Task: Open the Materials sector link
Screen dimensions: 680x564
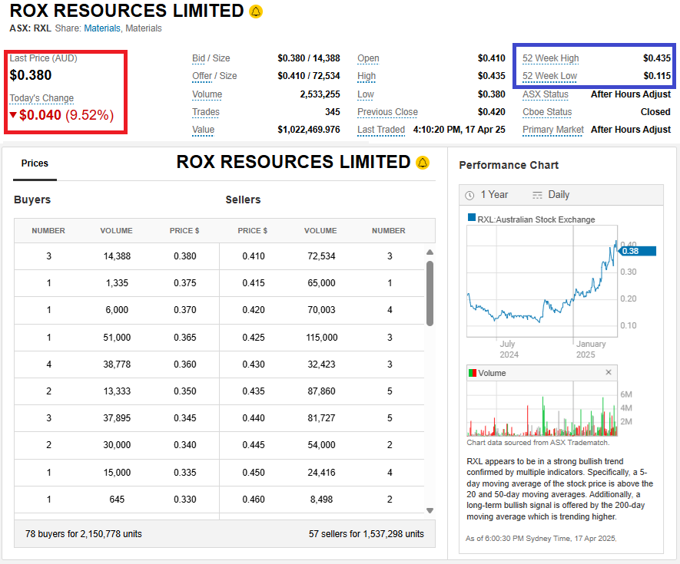Action: 101,28
